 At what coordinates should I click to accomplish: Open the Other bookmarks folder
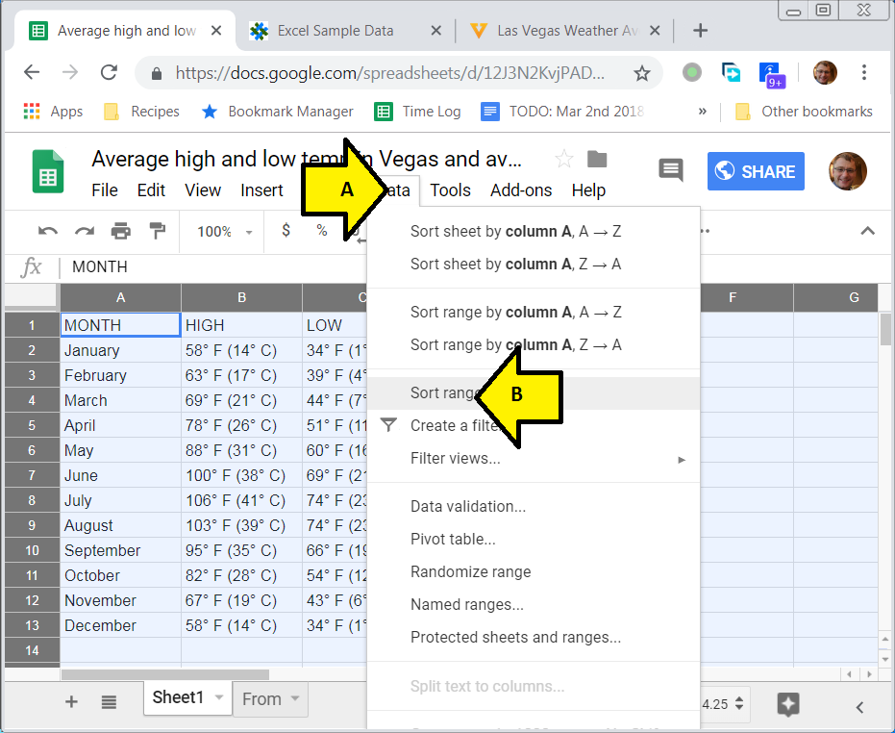[804, 112]
